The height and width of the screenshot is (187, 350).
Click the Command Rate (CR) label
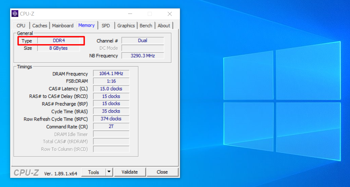[x=67, y=127]
